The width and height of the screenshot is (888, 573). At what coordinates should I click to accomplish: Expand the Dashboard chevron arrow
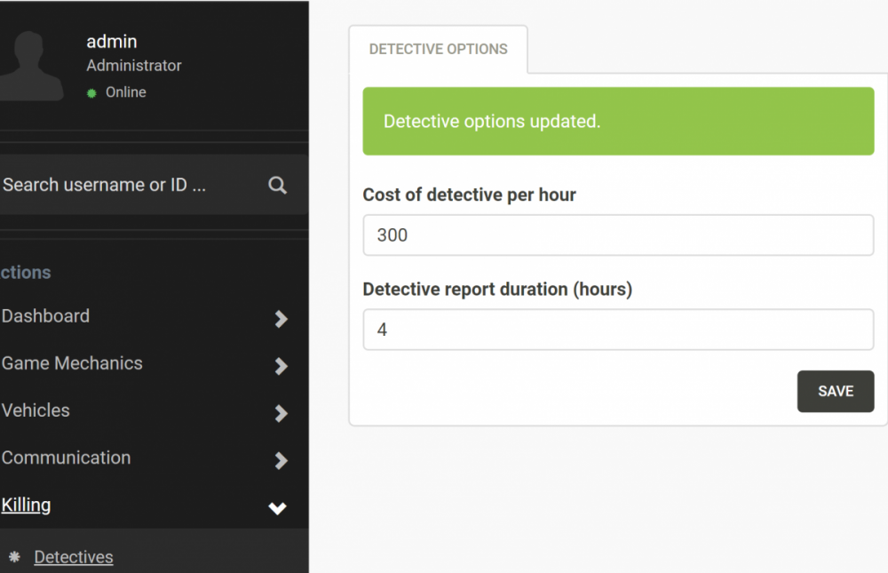click(x=281, y=318)
